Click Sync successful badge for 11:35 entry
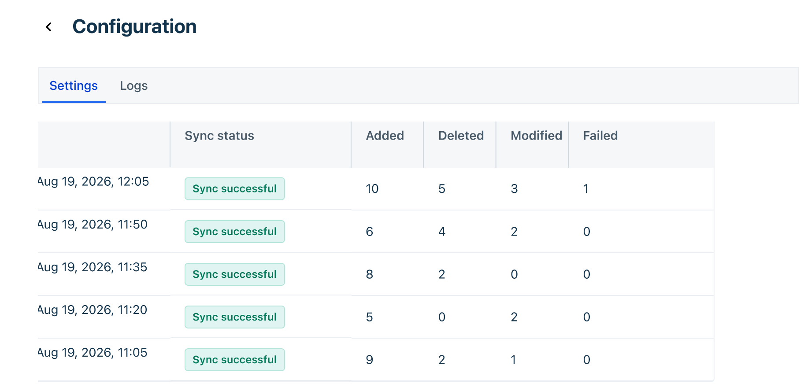Viewport: 811px width, 391px height. pos(235,274)
